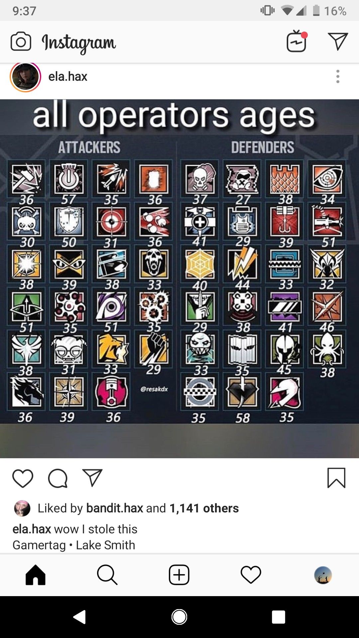Tap the Android home circle button
Image resolution: width=359 pixels, height=638 pixels.
179,617
